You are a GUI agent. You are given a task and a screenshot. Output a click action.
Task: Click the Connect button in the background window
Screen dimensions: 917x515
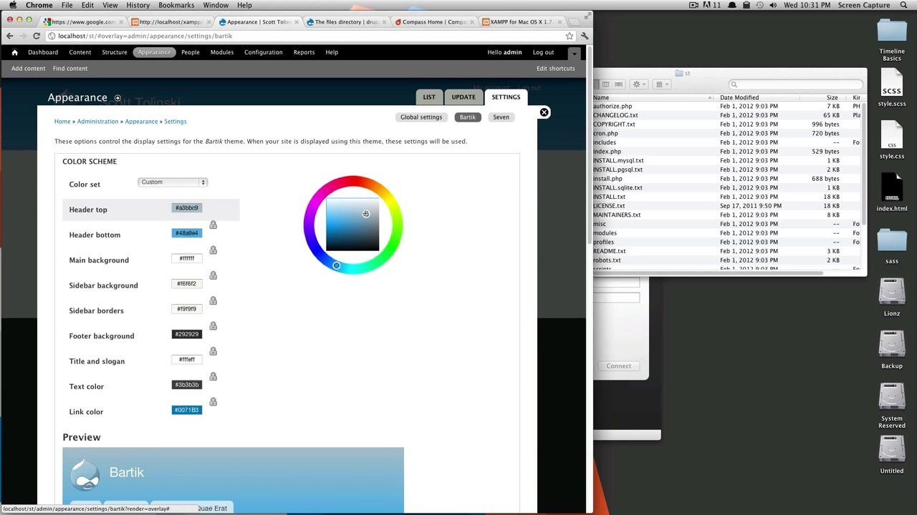pos(619,366)
